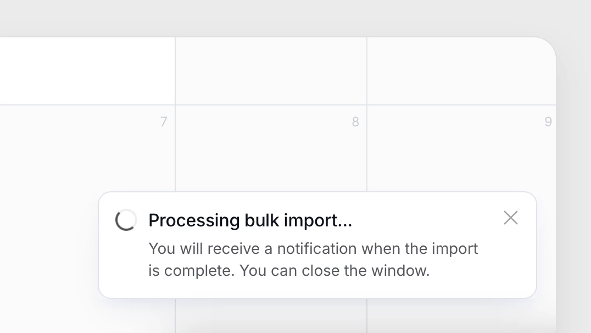Click the loading spinner in the toast
Image resolution: width=591 pixels, height=333 pixels.
(126, 220)
